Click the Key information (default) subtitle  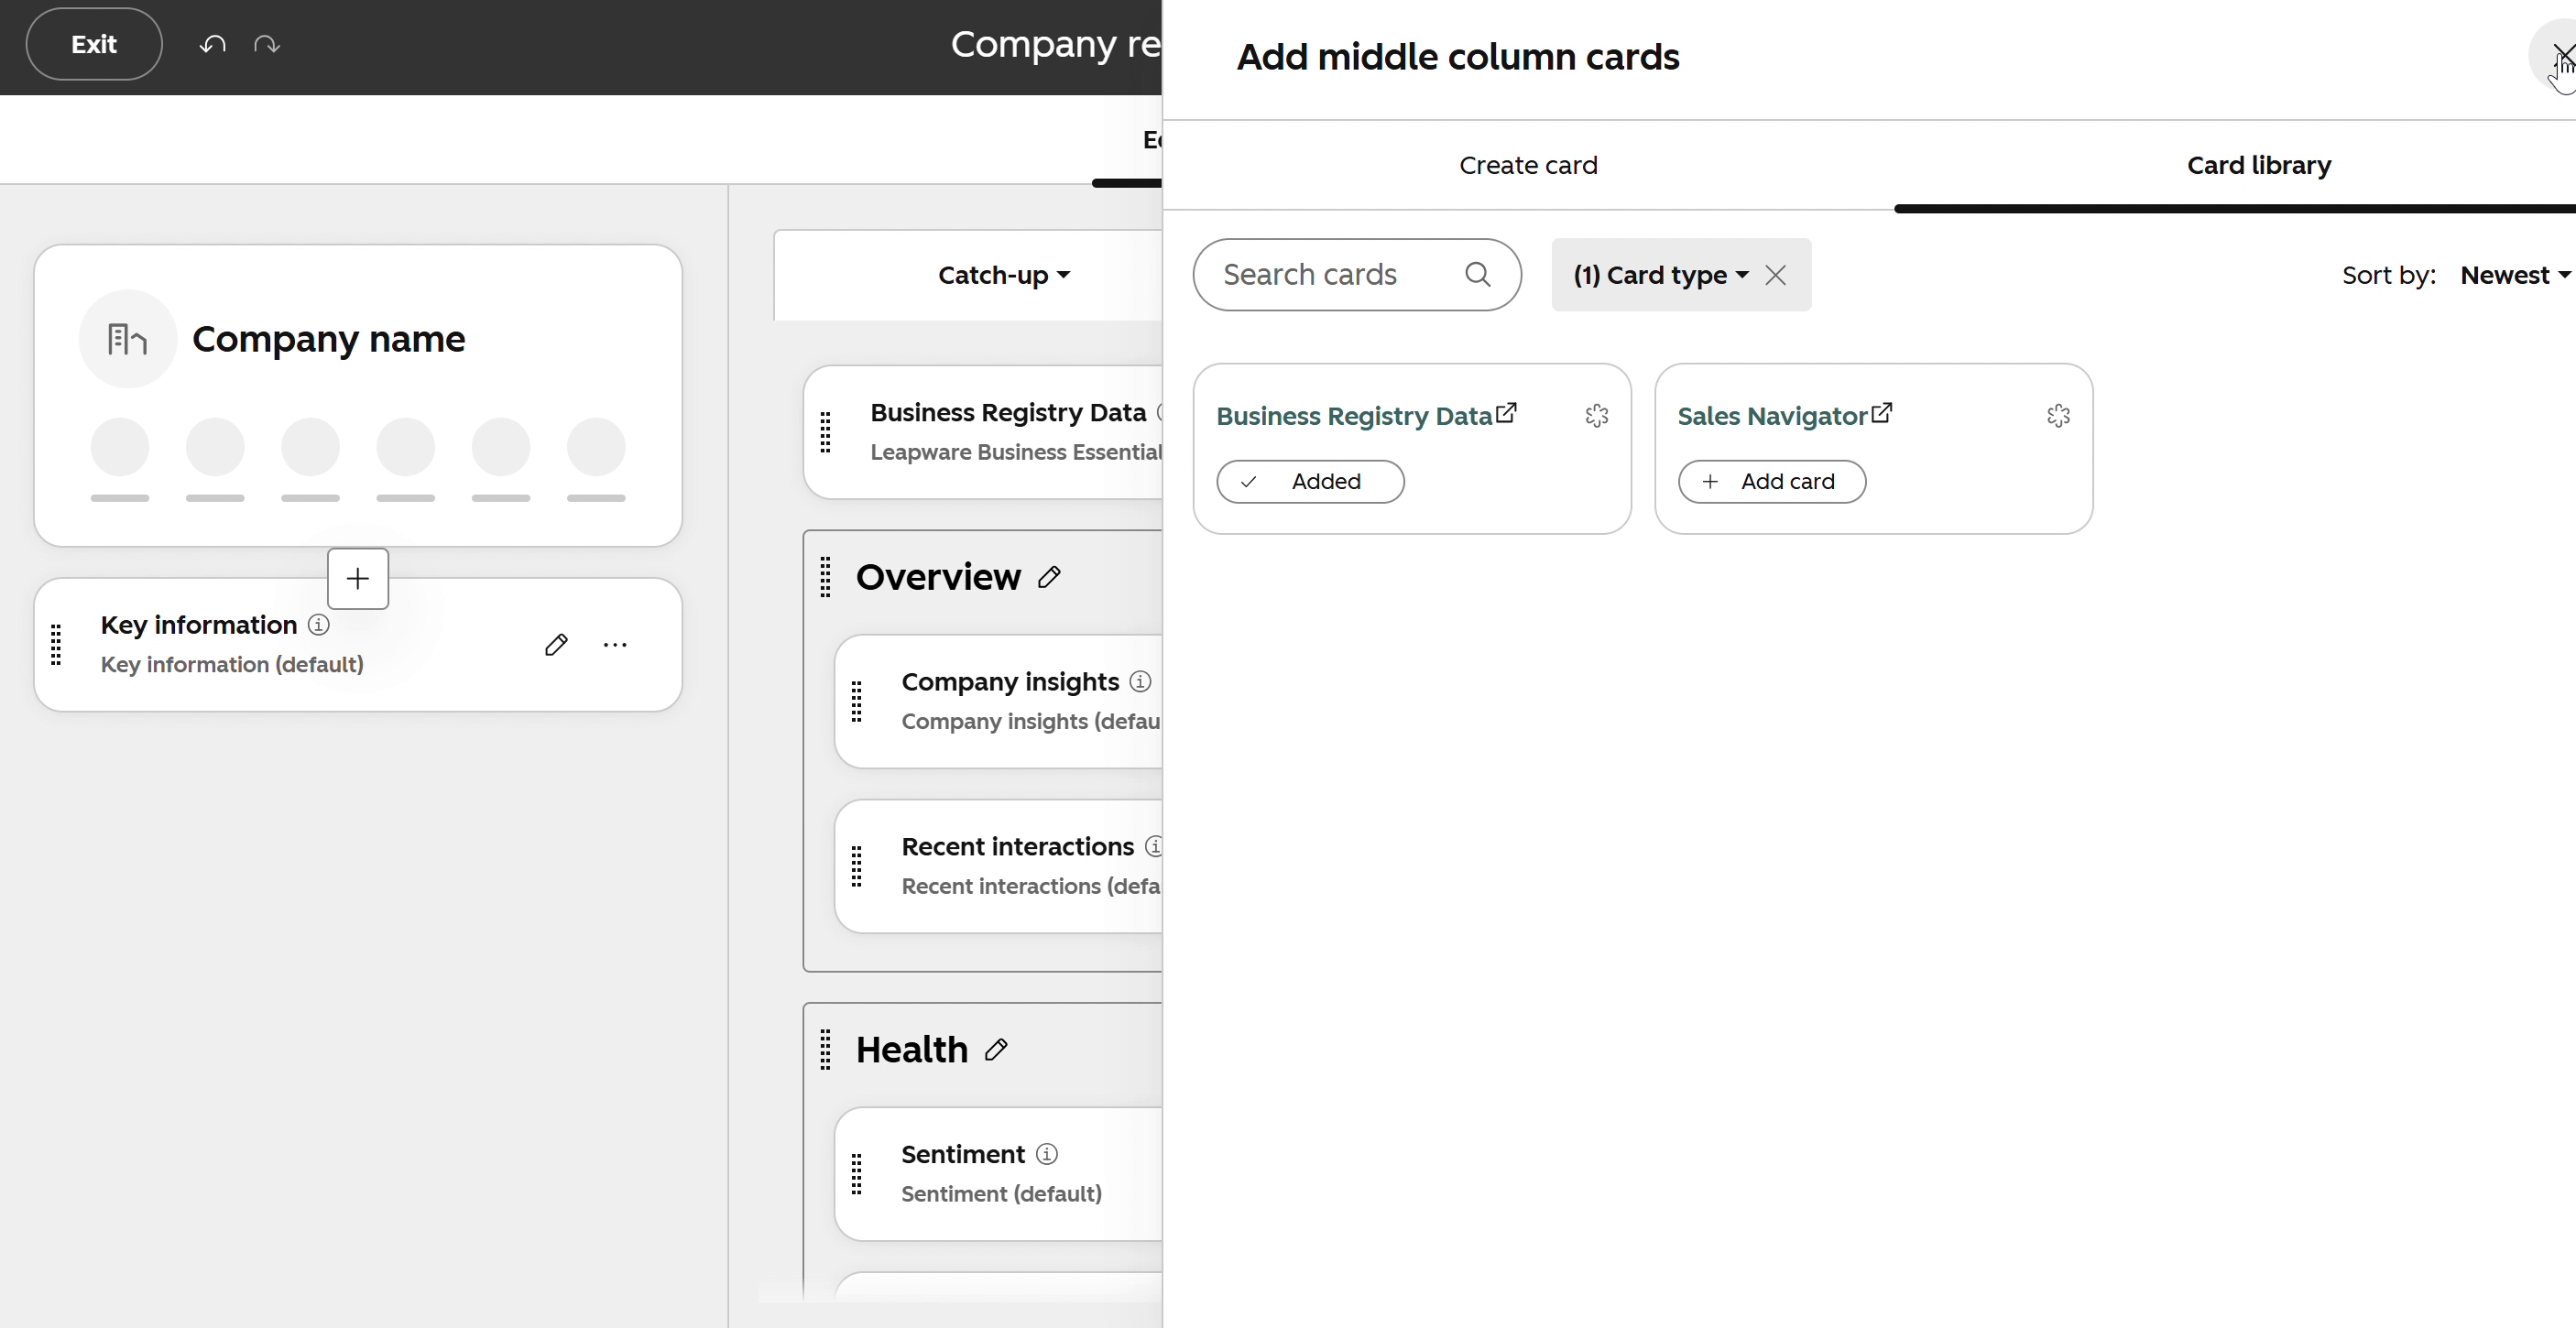coord(232,664)
